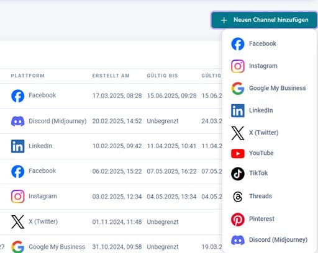This screenshot has height=253, width=318.
Task: Click Google My Business icon in table row
Action: (x=17, y=247)
